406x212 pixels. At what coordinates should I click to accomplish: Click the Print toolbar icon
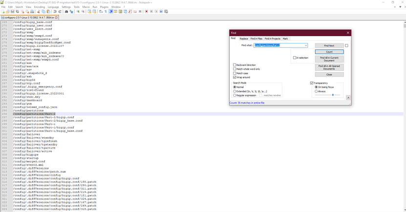32,12
